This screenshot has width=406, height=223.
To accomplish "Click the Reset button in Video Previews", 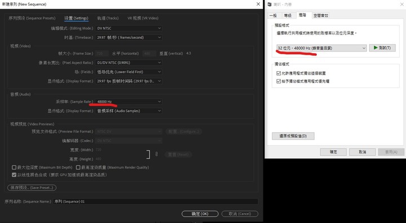I will click(x=178, y=155).
